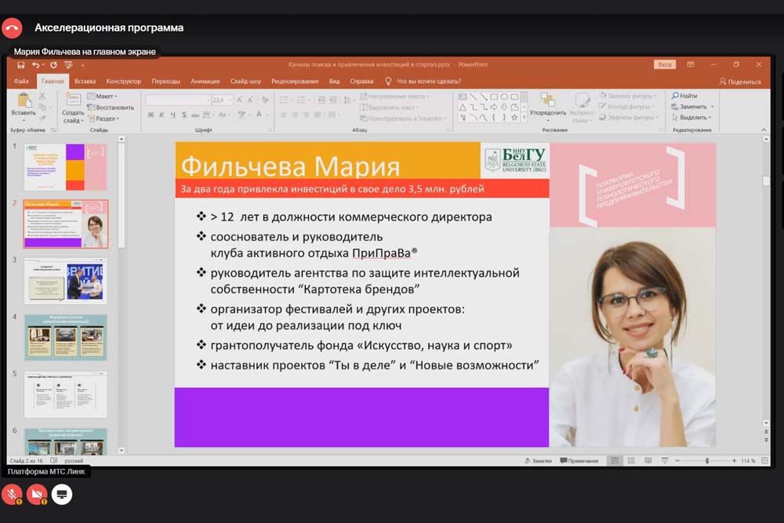Viewport: 784px width, 523px height.
Task: Toggle the muted microphone button
Action: click(x=12, y=494)
